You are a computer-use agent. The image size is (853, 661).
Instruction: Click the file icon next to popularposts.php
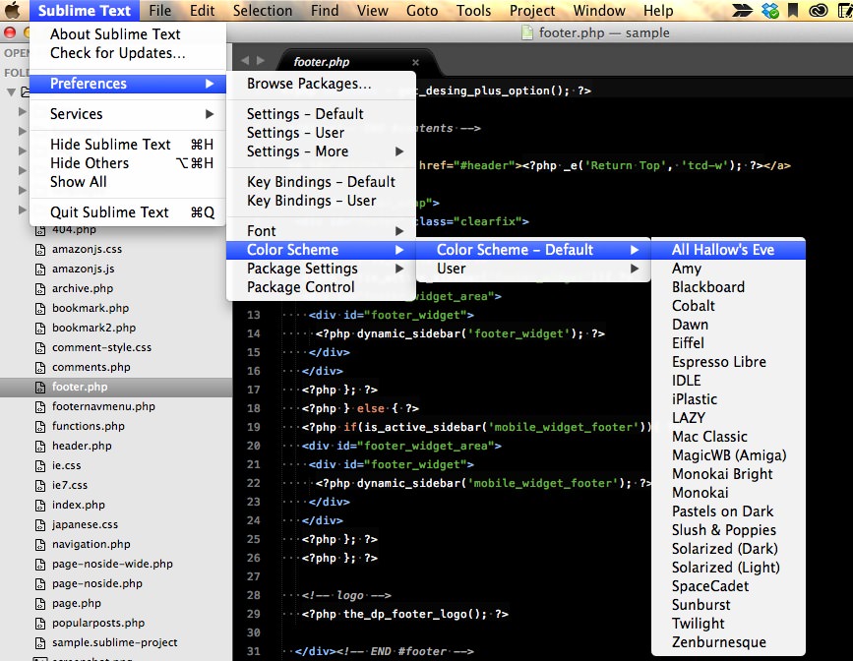(x=40, y=624)
